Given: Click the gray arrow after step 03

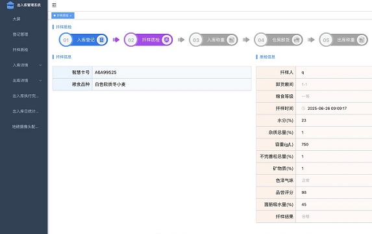Looking at the screenshot, I should click(246, 40).
